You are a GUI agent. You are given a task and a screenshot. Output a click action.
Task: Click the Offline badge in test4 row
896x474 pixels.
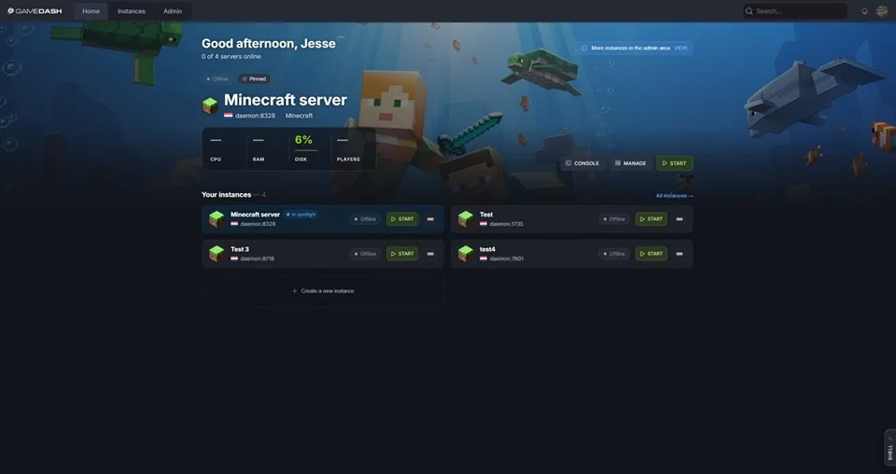[x=614, y=254]
